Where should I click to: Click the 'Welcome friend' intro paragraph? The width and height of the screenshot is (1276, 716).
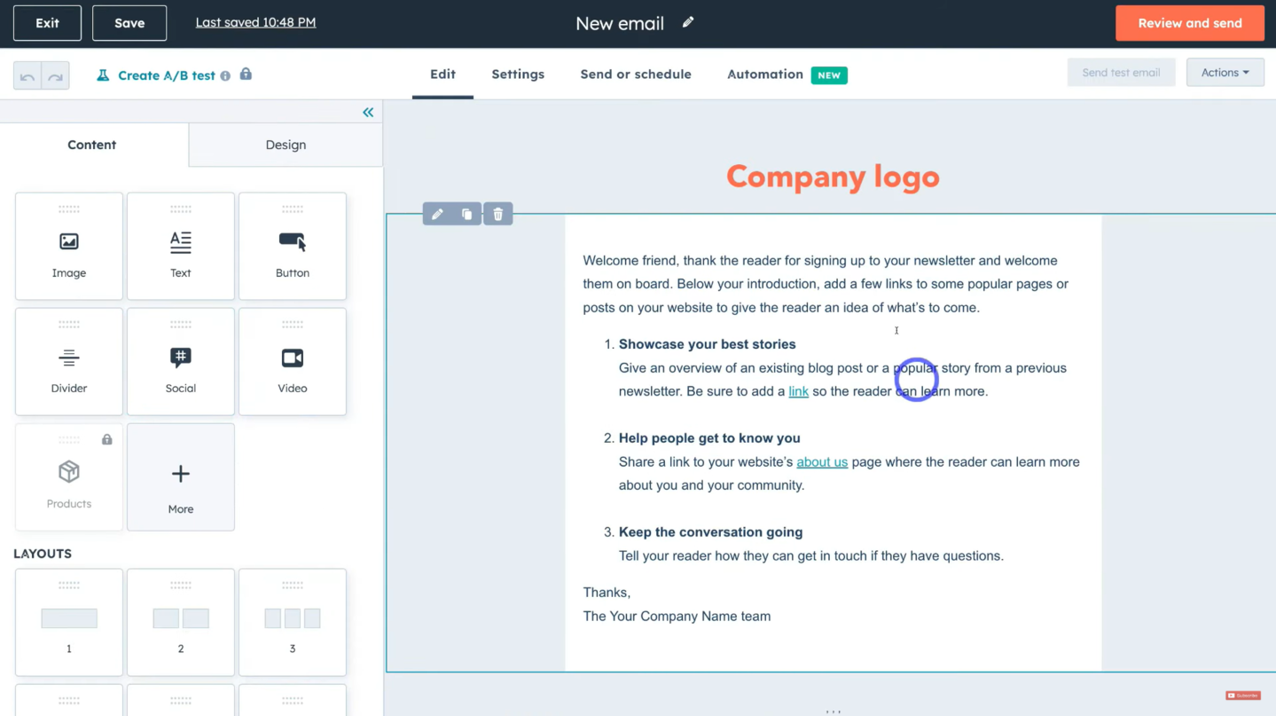click(x=826, y=284)
